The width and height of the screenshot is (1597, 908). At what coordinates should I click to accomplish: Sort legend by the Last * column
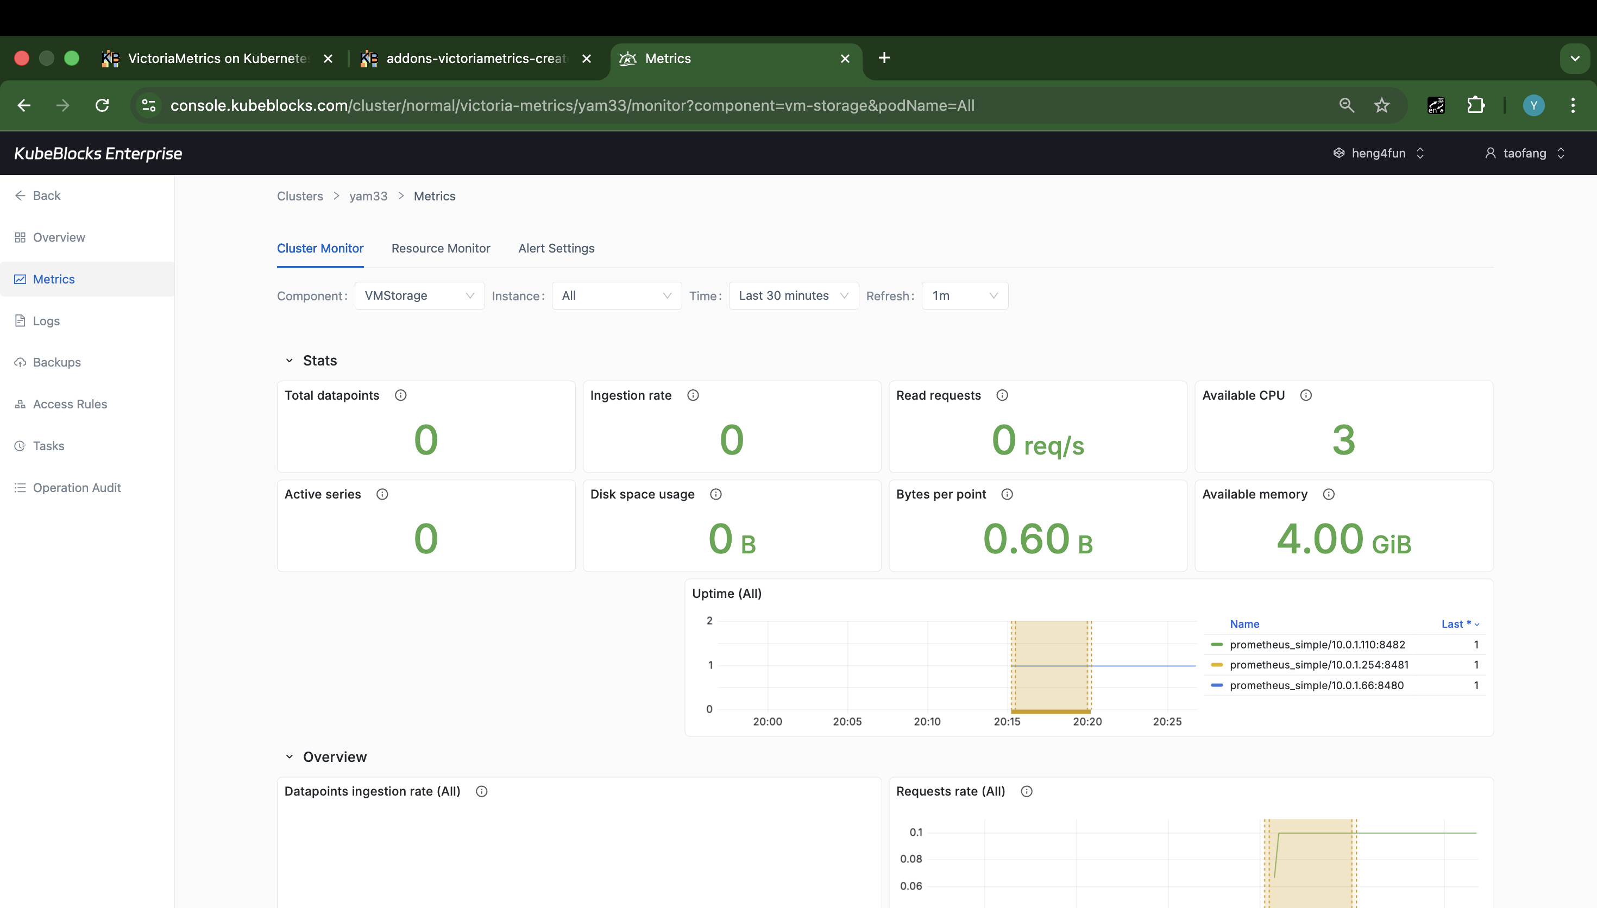pos(1460,625)
